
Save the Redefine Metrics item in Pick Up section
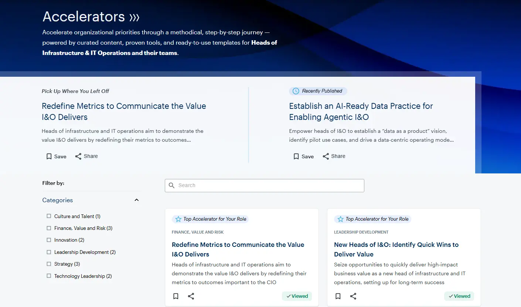point(56,156)
